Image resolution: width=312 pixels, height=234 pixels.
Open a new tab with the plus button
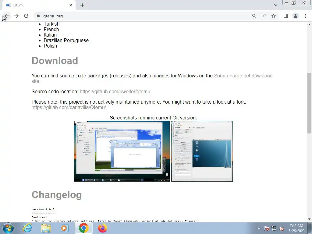coord(82,5)
